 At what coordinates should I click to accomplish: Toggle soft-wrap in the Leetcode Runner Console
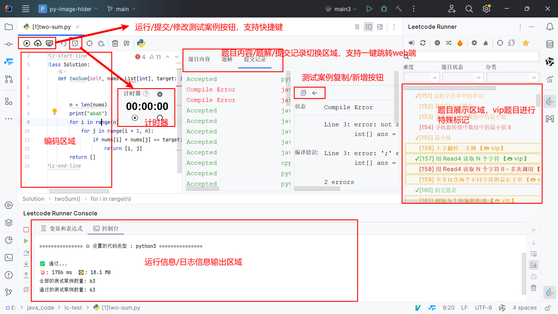[534, 254]
